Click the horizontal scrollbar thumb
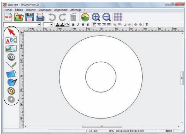186x134 pixels. pyautogui.click(x=102, y=126)
